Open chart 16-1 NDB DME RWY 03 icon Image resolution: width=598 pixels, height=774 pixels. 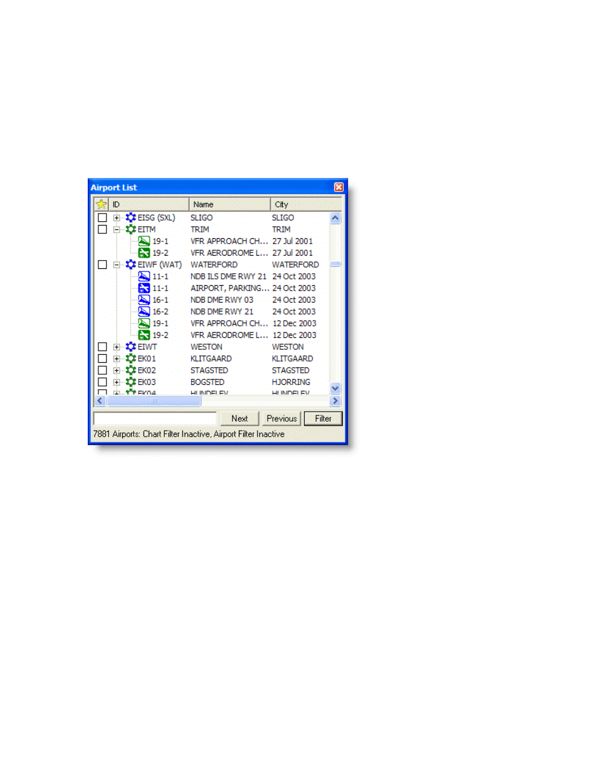pyautogui.click(x=144, y=300)
